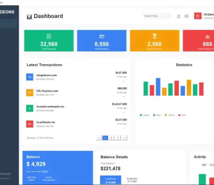Open the orange 2,568 invoices tile
This screenshot has height=185, width=214.
coord(155,40)
